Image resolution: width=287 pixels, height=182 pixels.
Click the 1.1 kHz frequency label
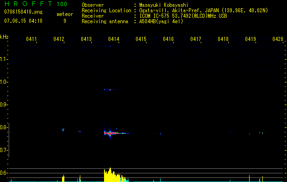pyautogui.click(x=4, y=59)
